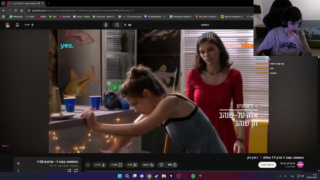The height and width of the screenshot is (180, 320).
Task: Open Epic Games Launcher from taskbar
Action: click(200, 176)
